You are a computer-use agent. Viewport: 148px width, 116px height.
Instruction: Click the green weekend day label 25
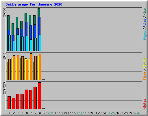[x=113, y=113]
